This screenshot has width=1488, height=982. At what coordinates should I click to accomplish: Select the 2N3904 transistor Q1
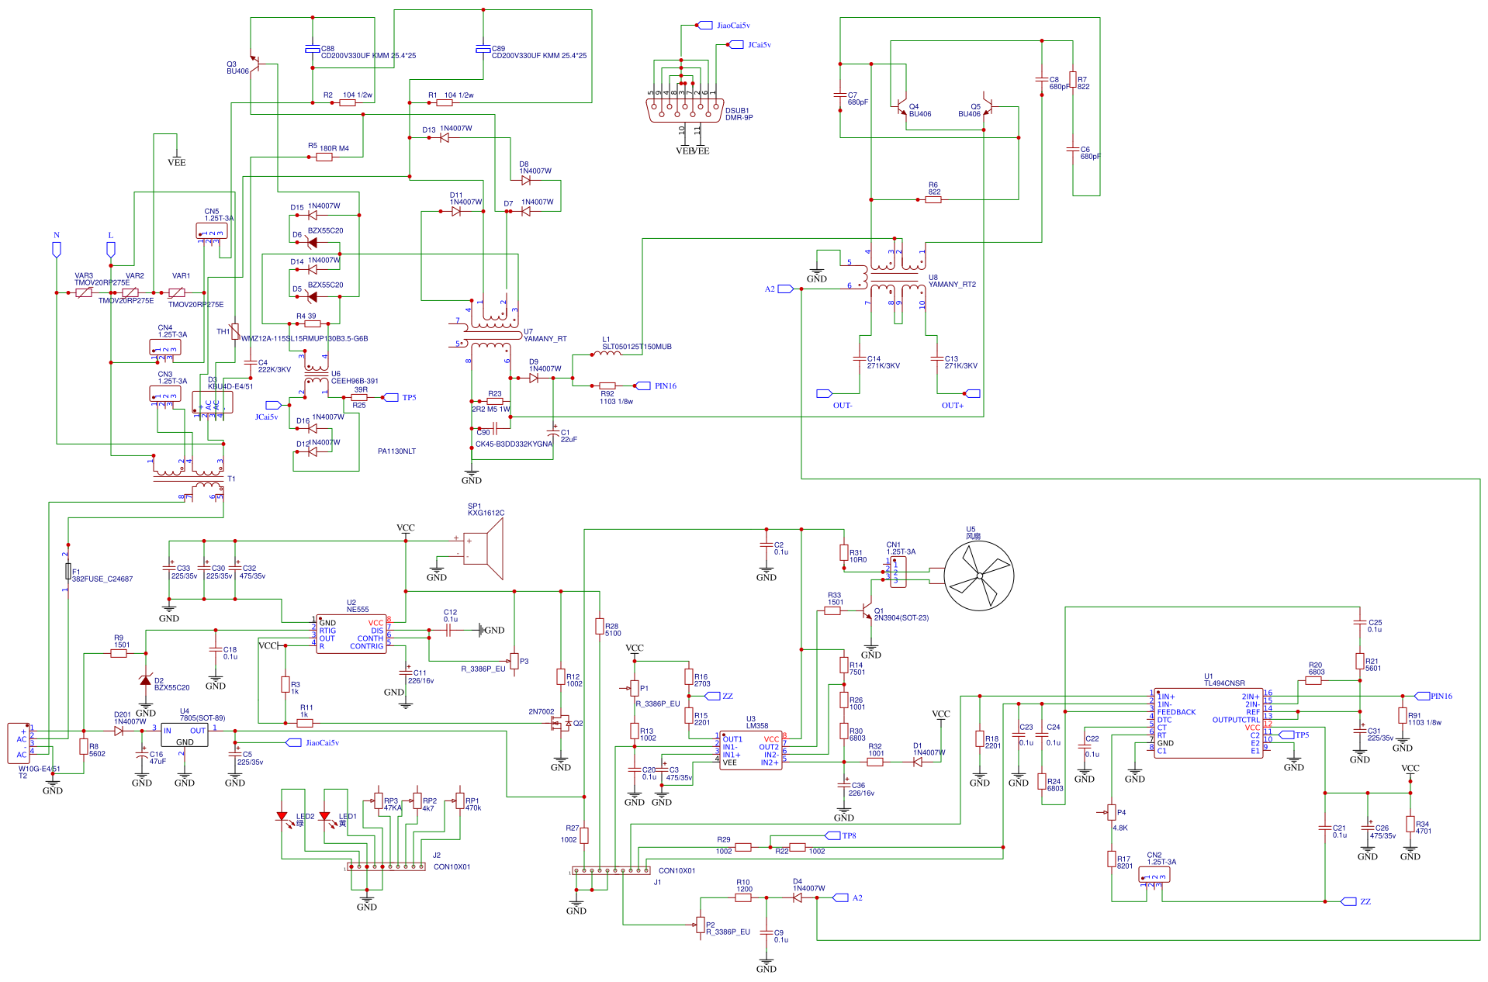867,611
